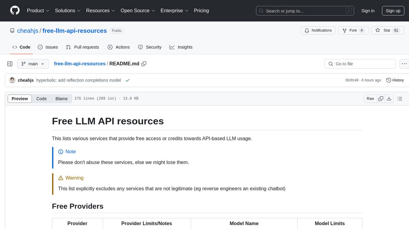Open the main branch selector
The image size is (409, 229).
(x=33, y=64)
